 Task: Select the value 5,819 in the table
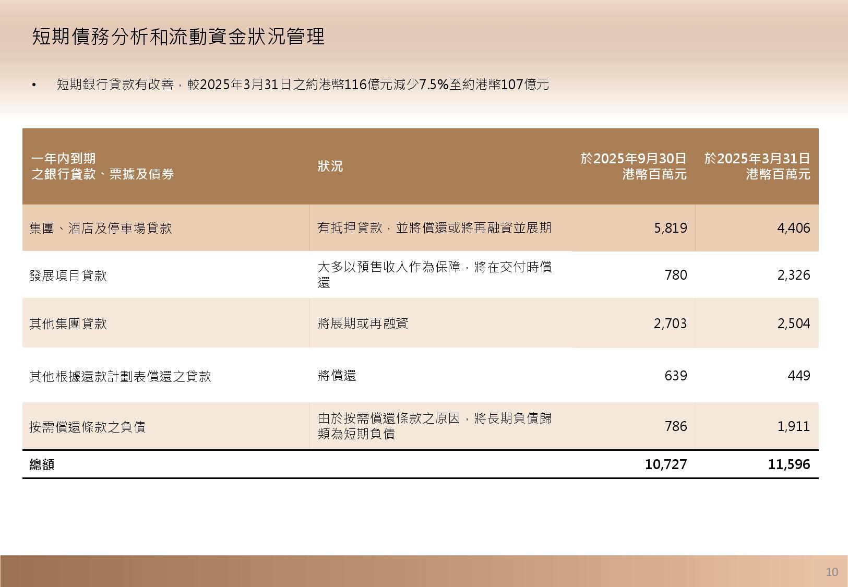click(671, 228)
